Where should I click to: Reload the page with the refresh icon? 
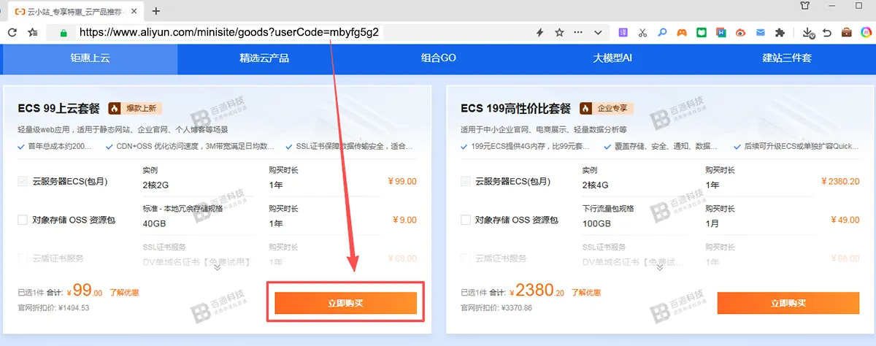pyautogui.click(x=12, y=32)
